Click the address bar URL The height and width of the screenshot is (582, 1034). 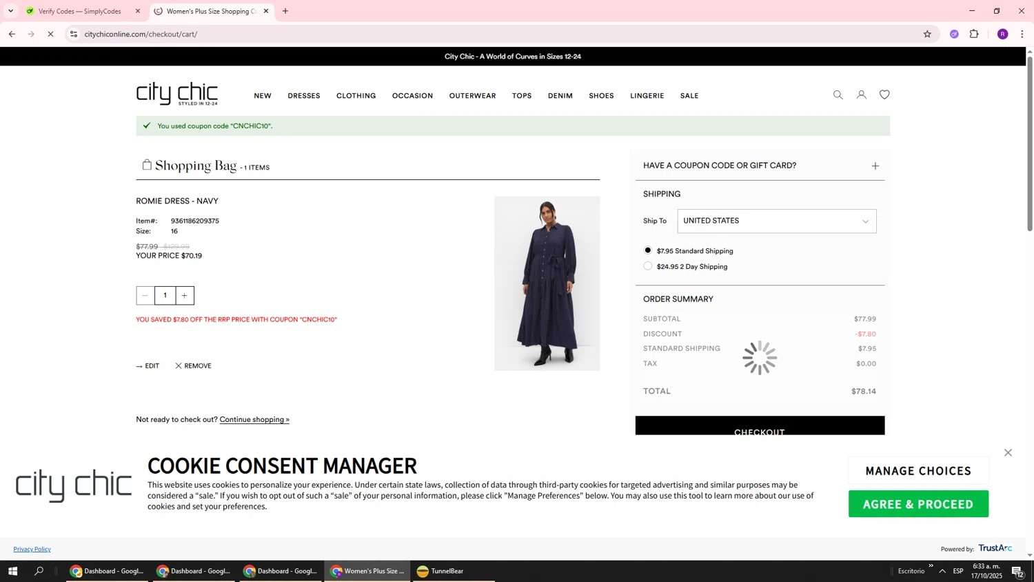coord(141,34)
